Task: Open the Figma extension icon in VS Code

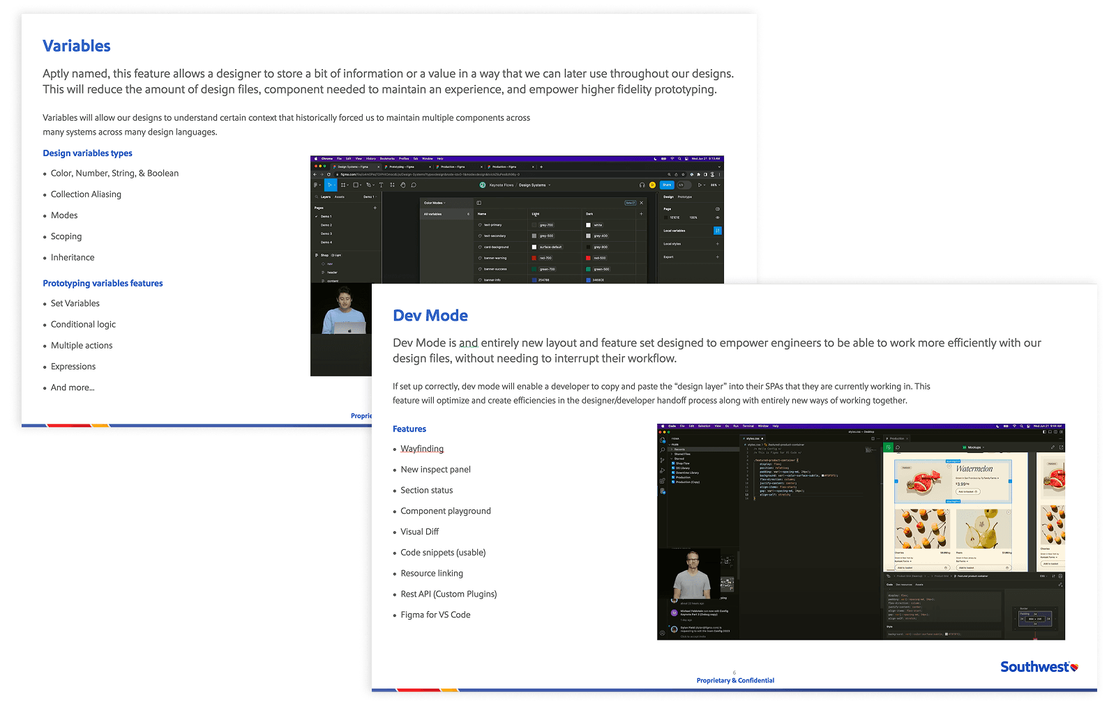Action: 662,491
